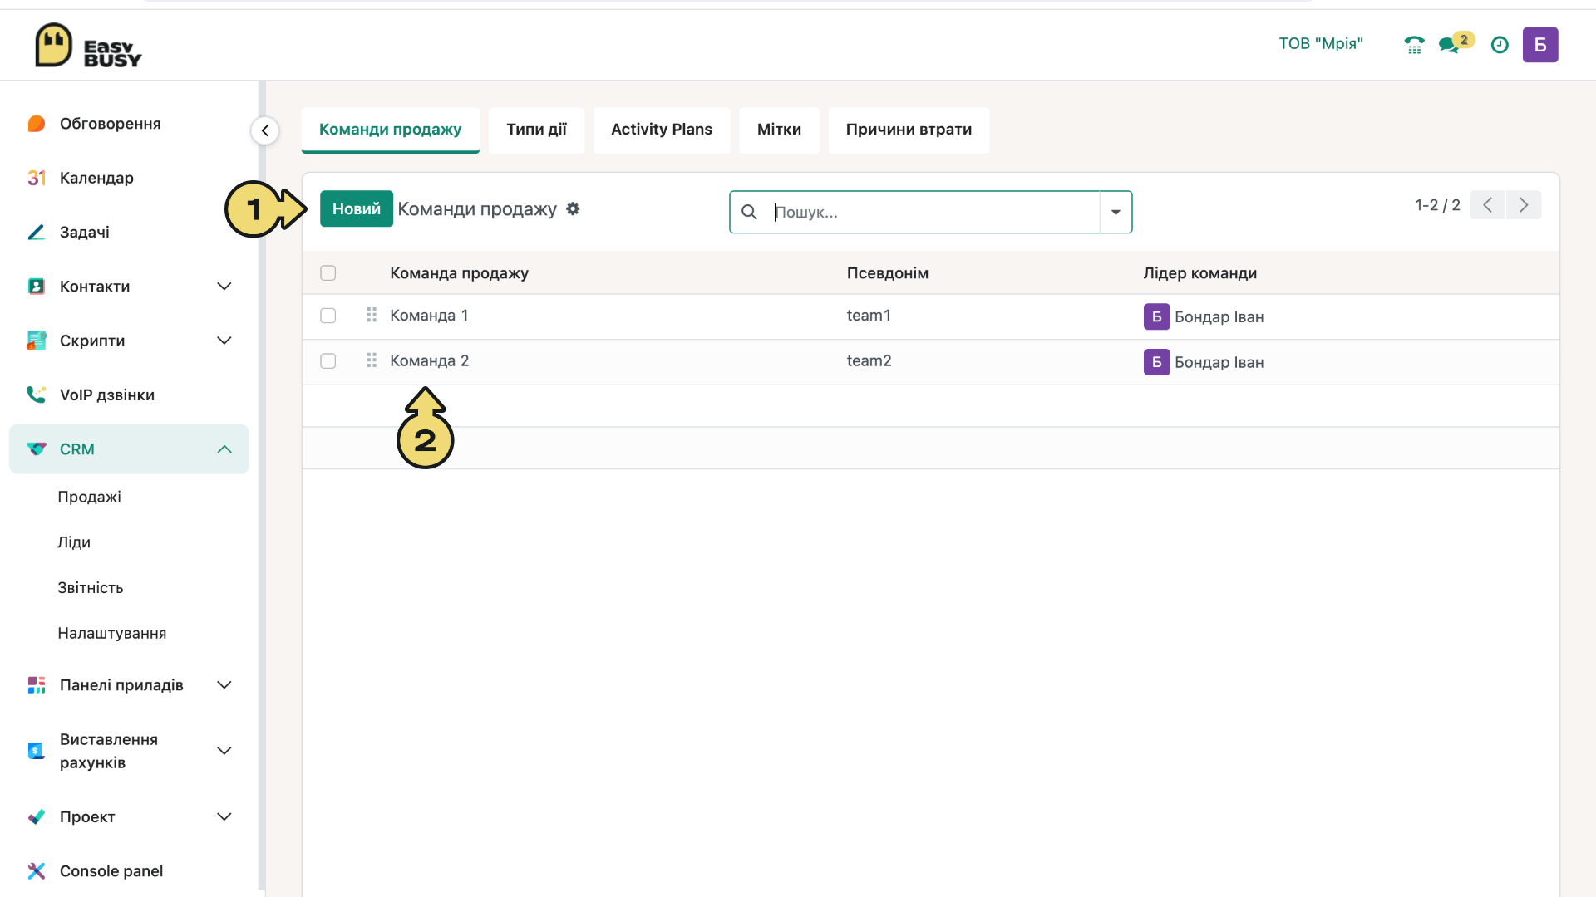Sort by Лідер команди column header
1596x897 pixels.
(x=1199, y=273)
